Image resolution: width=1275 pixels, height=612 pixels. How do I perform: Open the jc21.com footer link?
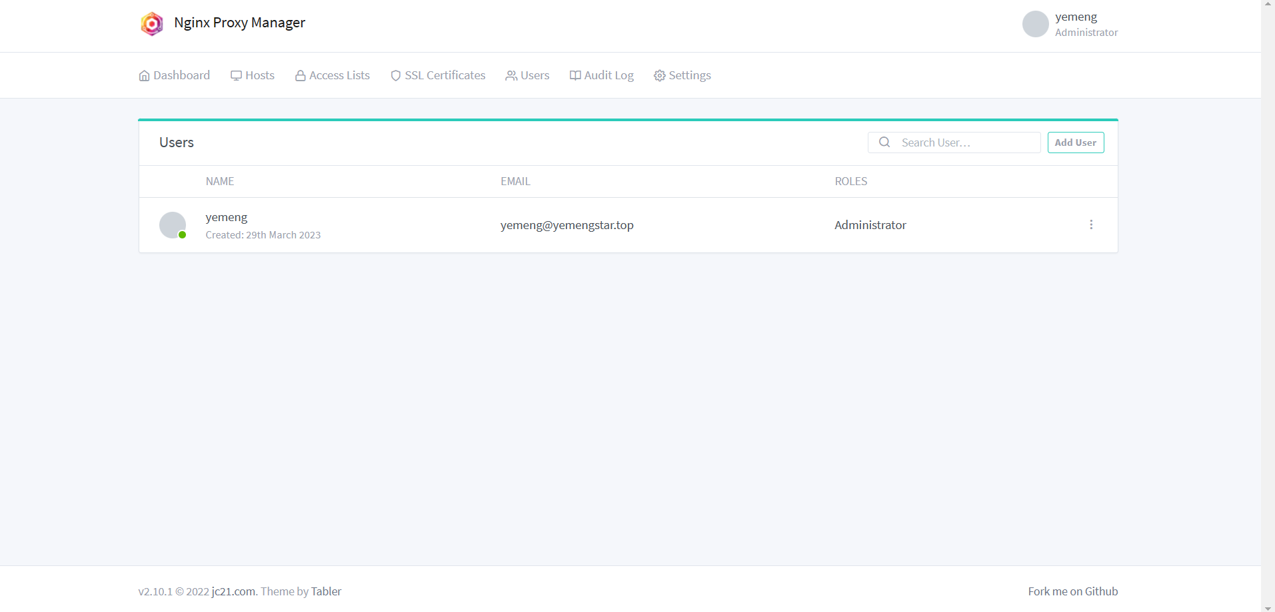[233, 591]
